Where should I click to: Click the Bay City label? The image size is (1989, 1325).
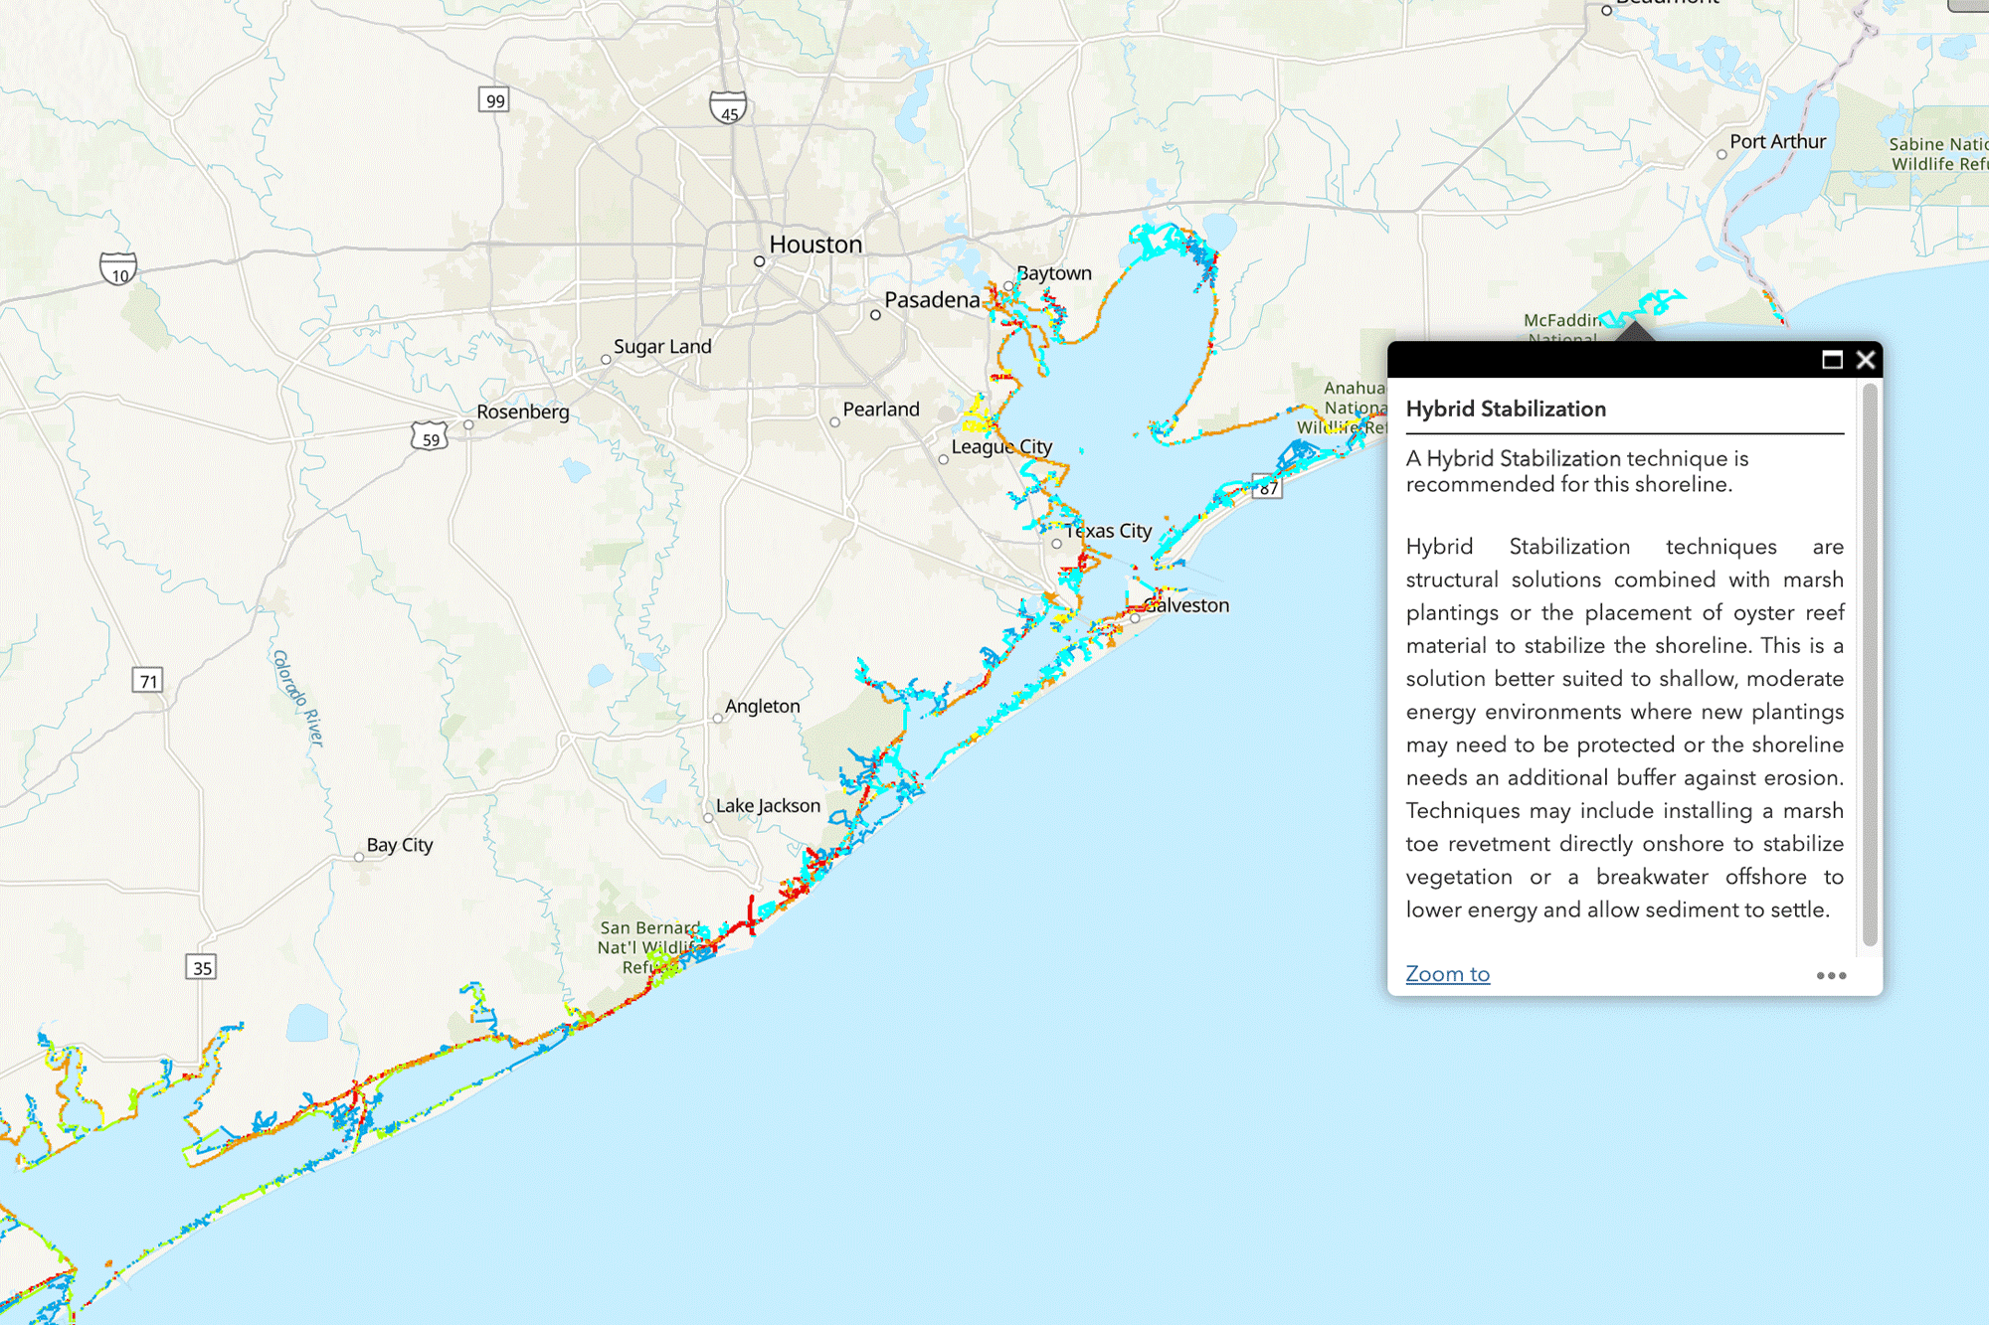coord(400,845)
